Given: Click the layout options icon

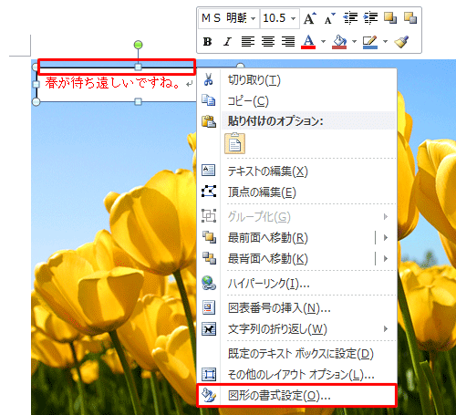Looking at the screenshot, I should (x=209, y=374).
